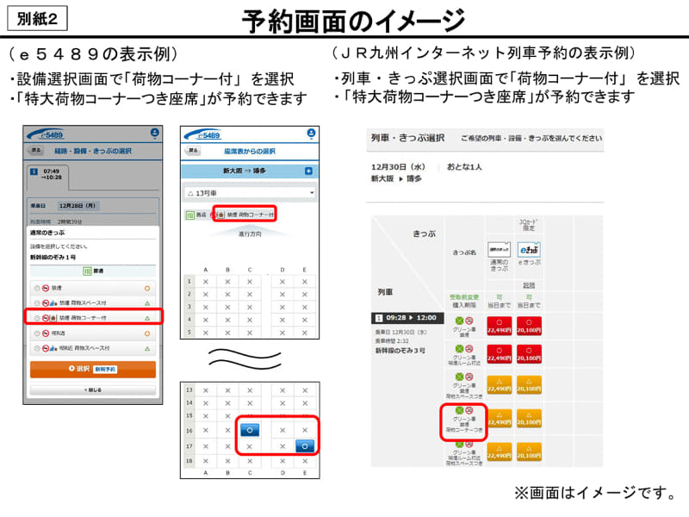Click the おとな1人 passenger text
Image resolution: width=689 pixels, height=517 pixels.
[x=464, y=167]
